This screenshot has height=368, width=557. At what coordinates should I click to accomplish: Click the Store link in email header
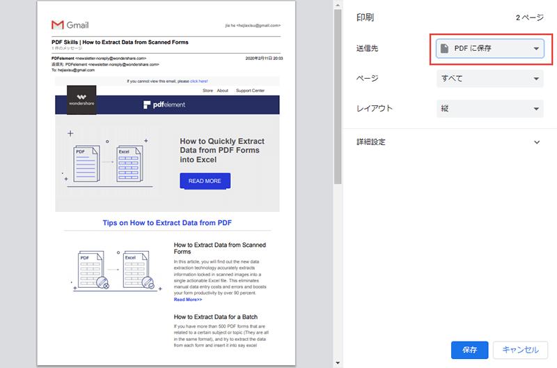207,91
